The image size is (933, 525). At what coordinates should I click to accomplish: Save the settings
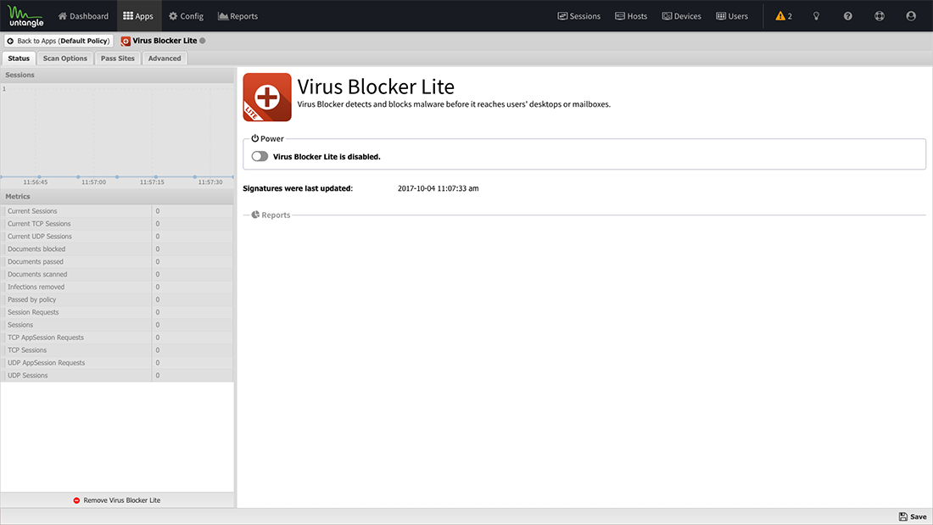(913, 517)
